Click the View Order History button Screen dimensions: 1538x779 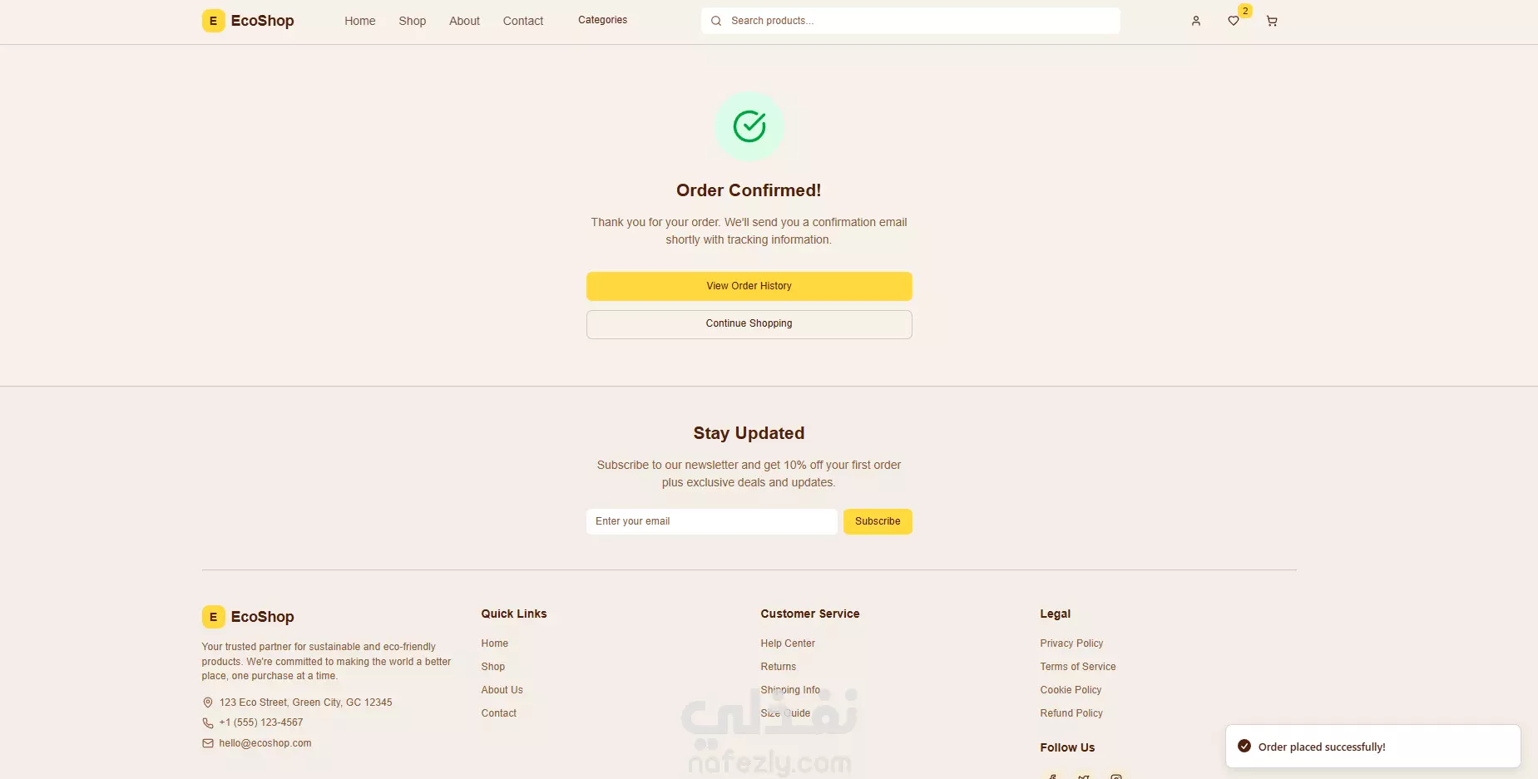(749, 286)
